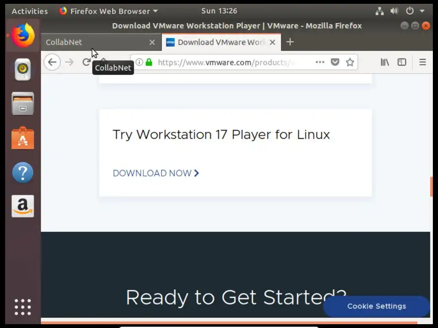Click the Try Workstation 17 Player heading
Image resolution: width=438 pixels, height=328 pixels.
(221, 135)
